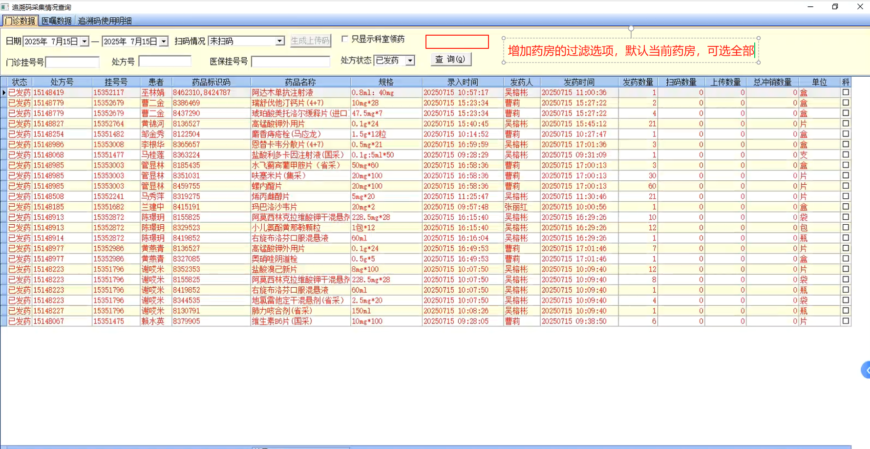
Task: Check the box for the 玛巴洛沙韦片 row
Action: pyautogui.click(x=846, y=207)
